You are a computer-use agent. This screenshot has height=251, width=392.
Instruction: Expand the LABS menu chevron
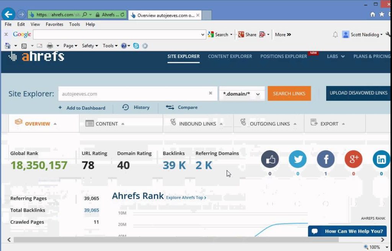[343, 57]
